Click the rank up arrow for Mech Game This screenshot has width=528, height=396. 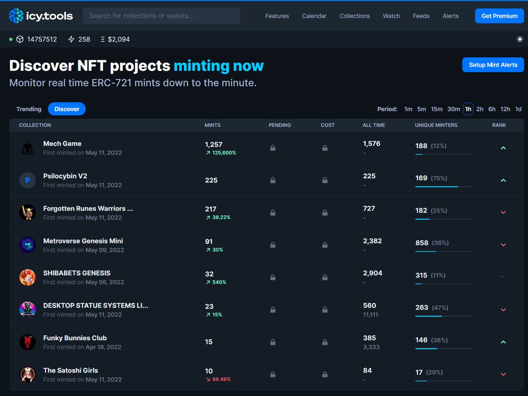click(503, 148)
